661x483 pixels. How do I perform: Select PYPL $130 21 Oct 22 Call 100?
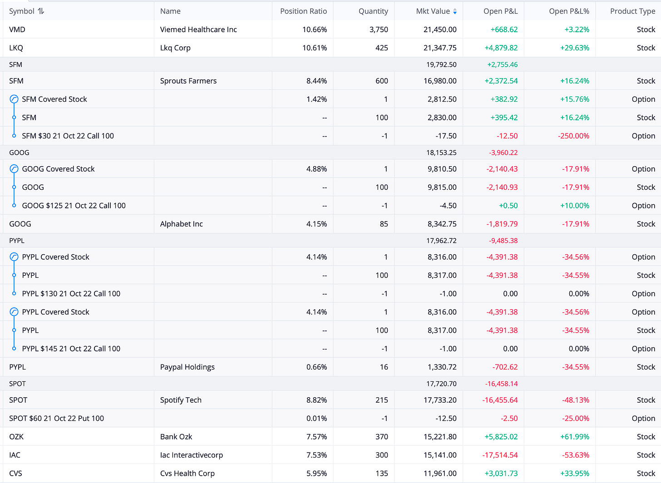71,294
